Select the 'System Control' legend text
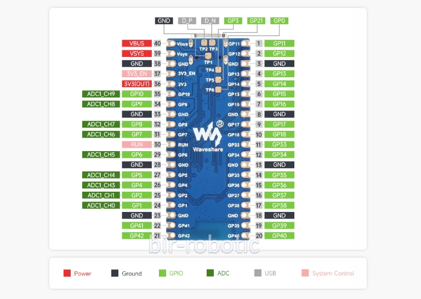This screenshot has height=299, width=421. pyautogui.click(x=333, y=273)
